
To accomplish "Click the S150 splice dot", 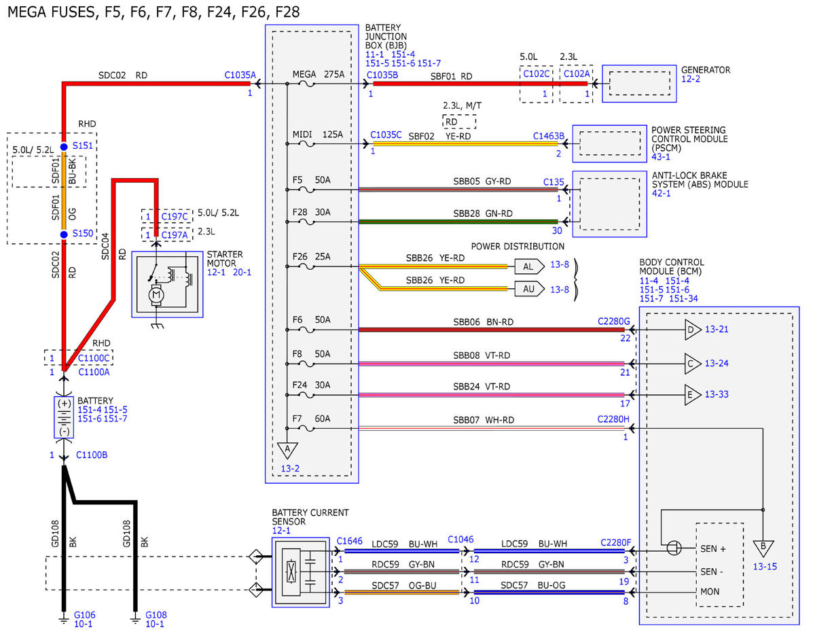I will point(64,234).
